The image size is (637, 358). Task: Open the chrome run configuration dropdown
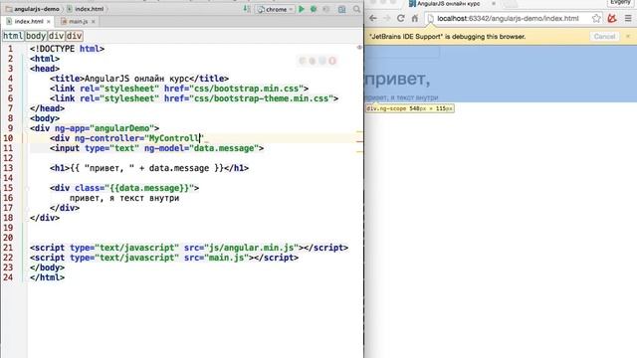point(275,9)
